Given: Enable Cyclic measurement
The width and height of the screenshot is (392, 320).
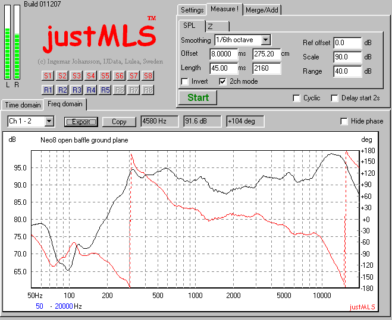Looking at the screenshot, I should pos(296,98).
